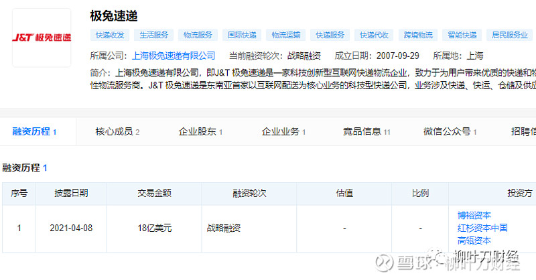The height and width of the screenshot is (280, 536).
Task: Select the 物流服务 tag
Action: [198, 35]
